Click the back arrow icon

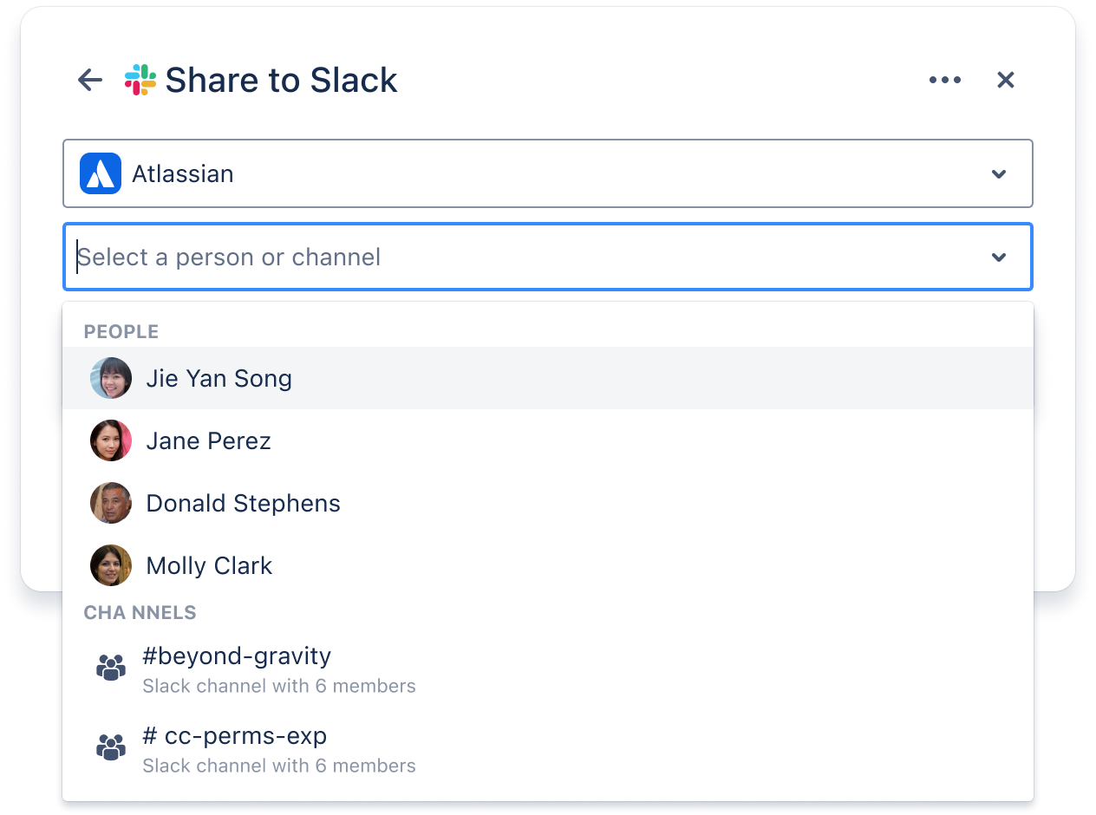click(90, 81)
